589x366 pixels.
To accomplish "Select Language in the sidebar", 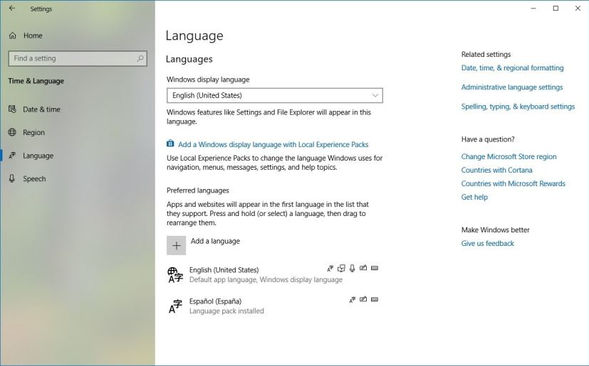I will pos(38,156).
